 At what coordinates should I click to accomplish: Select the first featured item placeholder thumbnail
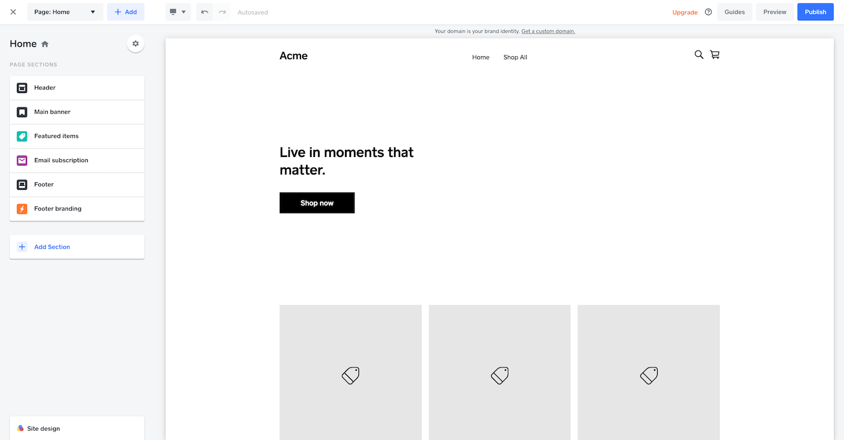pyautogui.click(x=351, y=372)
